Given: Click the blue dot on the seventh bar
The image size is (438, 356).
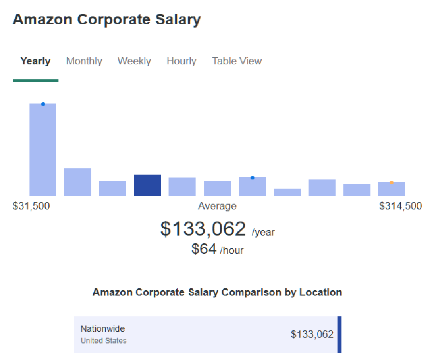Looking at the screenshot, I should 253,178.
